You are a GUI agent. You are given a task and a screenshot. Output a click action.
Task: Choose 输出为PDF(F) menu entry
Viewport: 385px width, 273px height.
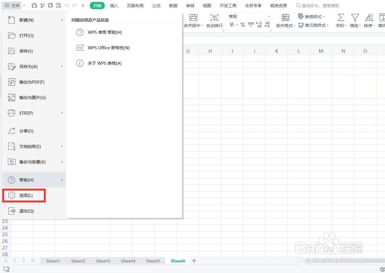(34, 82)
